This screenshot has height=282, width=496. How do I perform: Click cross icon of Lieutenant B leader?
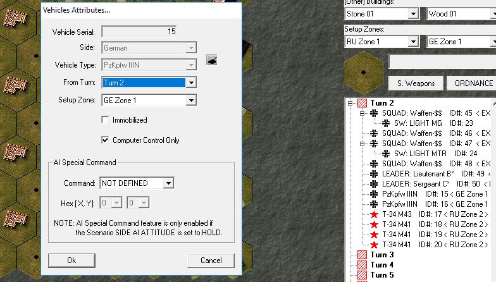coord(374,174)
